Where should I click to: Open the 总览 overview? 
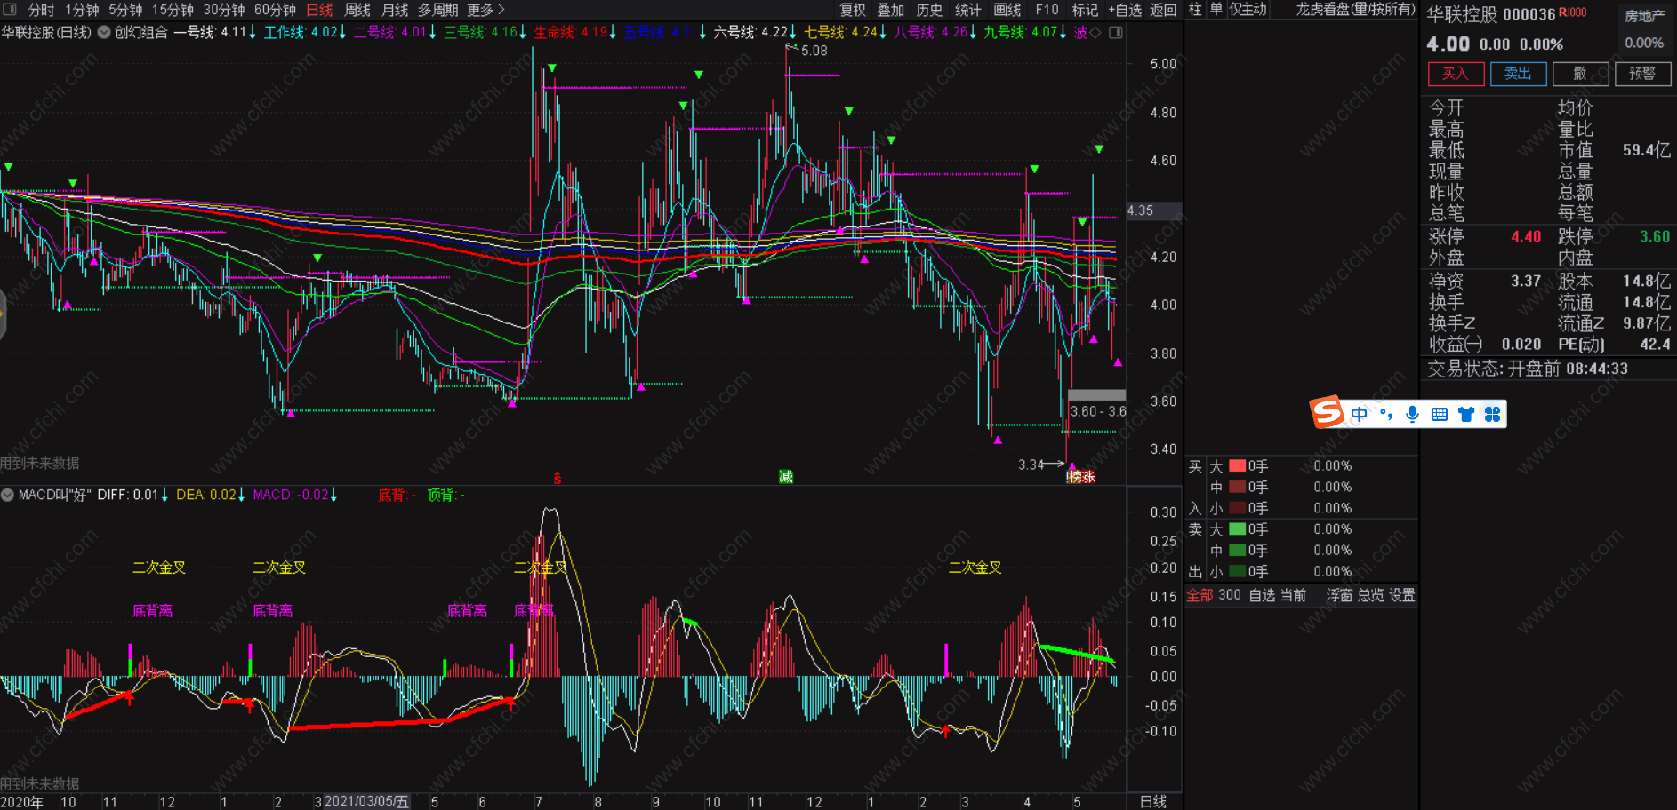pos(1370,595)
